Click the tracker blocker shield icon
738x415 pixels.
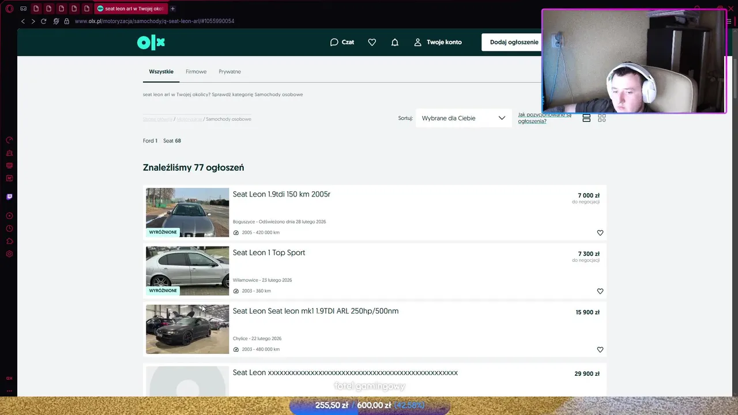[x=56, y=21]
